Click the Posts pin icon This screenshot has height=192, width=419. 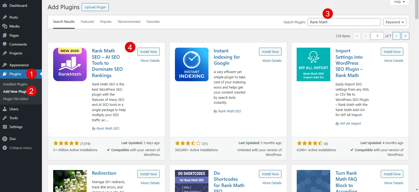click(5, 17)
